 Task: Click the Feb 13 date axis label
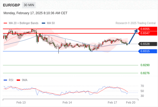click(x=21, y=102)
